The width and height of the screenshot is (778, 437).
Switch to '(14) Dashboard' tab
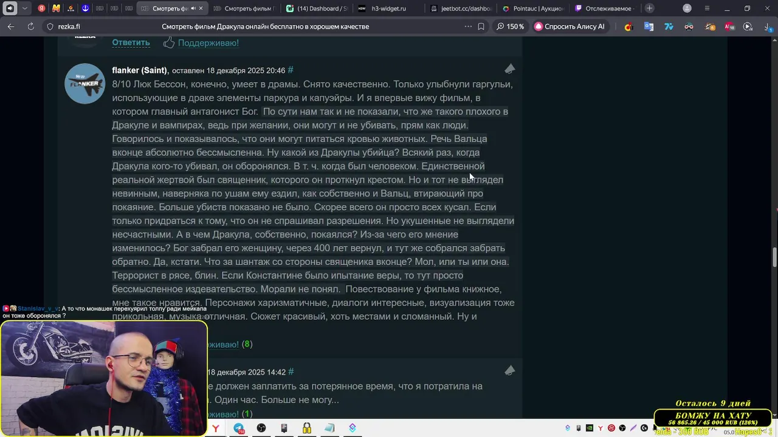pos(317,8)
